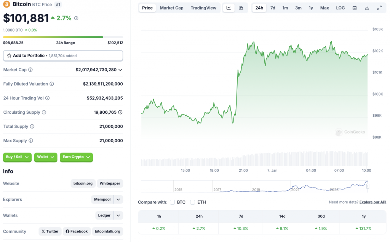This screenshot has height=242, width=390.
Task: Select 1y time range
Action: click(x=311, y=8)
